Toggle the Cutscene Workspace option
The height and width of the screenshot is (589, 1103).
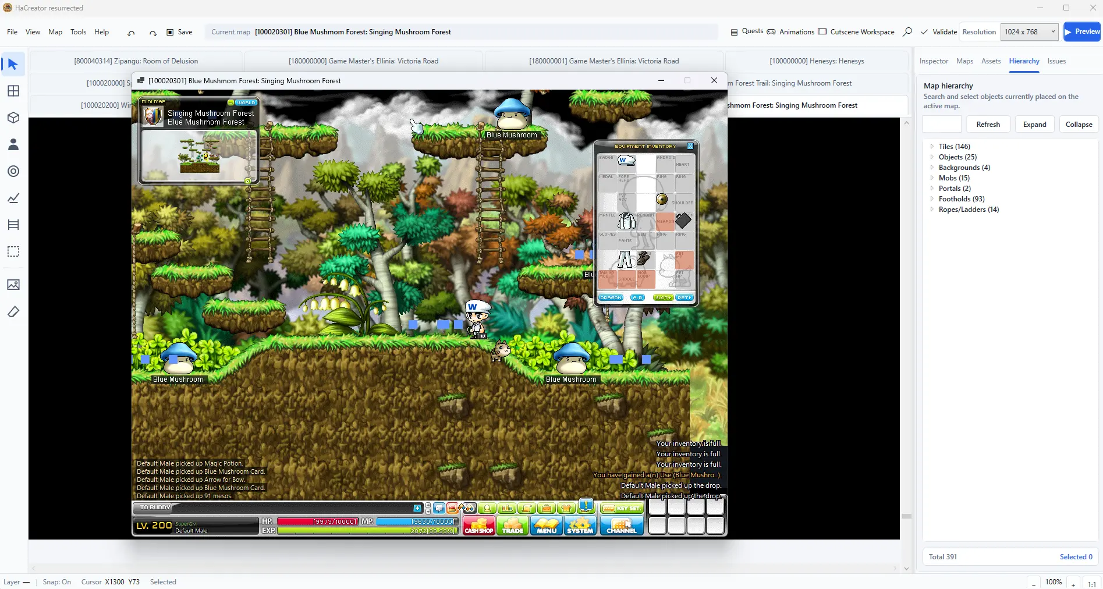pyautogui.click(x=856, y=32)
